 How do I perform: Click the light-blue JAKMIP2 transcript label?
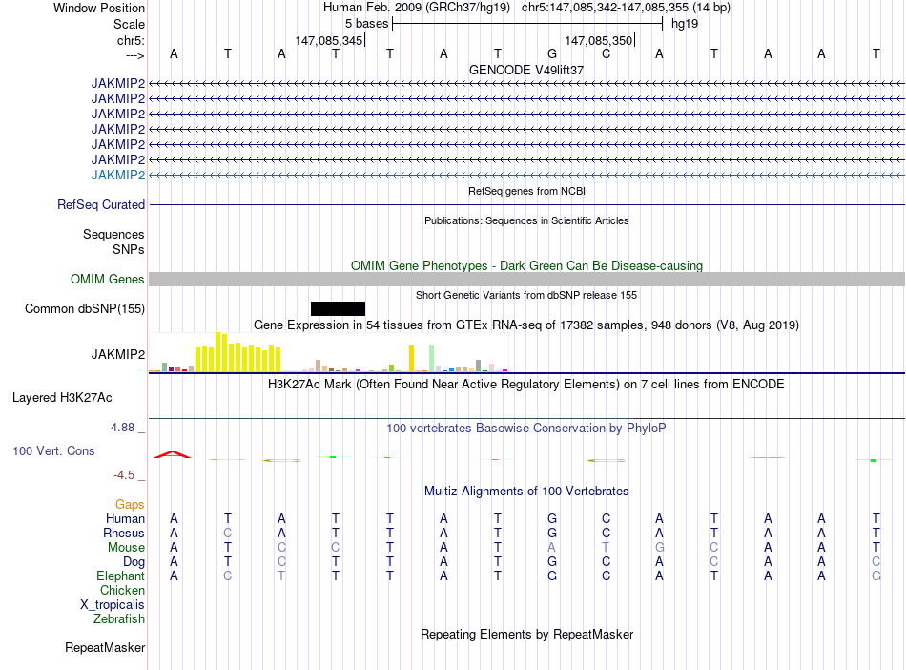[118, 176]
